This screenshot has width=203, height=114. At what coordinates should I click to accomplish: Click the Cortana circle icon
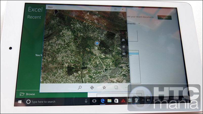coord(28,102)
